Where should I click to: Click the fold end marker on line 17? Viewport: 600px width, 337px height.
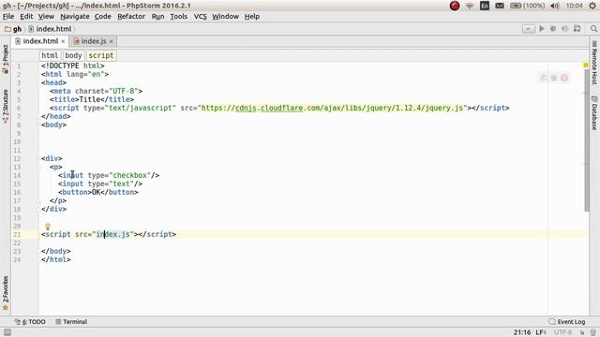pyautogui.click(x=38, y=200)
